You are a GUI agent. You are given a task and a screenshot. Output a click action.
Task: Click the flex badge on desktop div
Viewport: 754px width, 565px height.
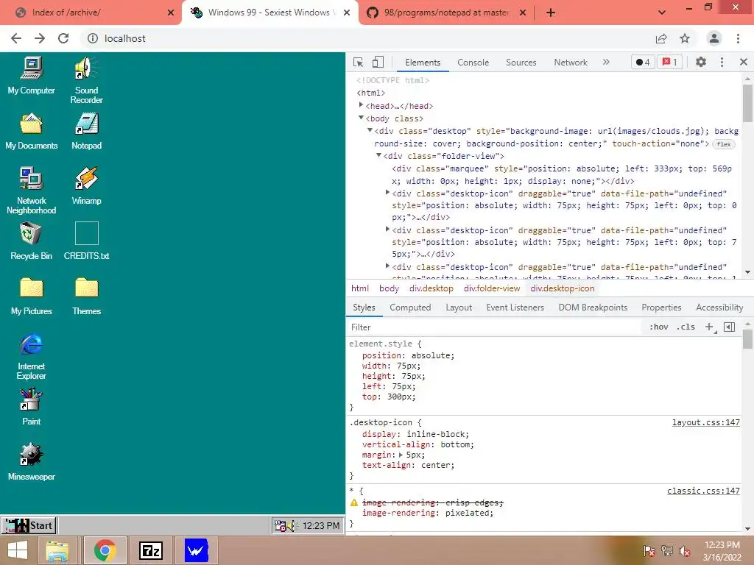[x=724, y=144]
